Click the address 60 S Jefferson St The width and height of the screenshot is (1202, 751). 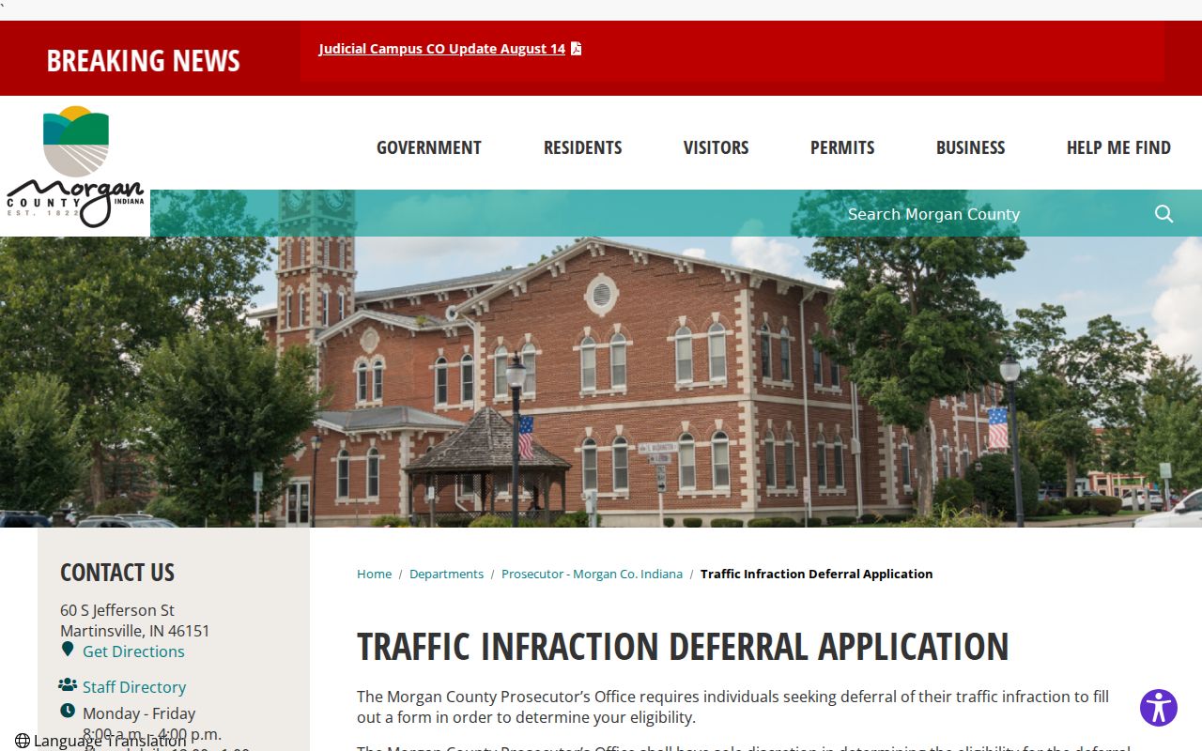(117, 610)
